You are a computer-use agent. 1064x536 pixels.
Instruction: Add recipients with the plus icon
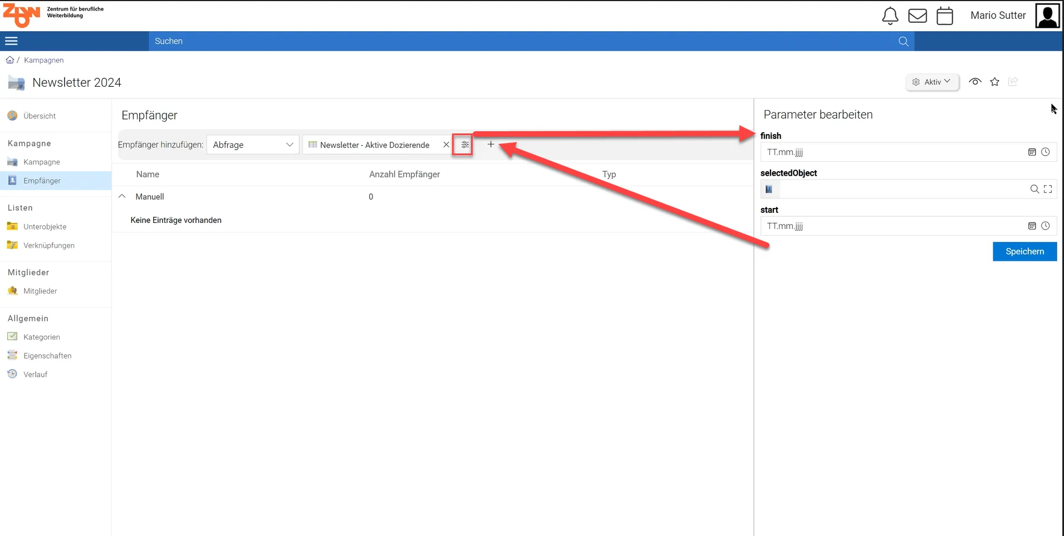click(x=491, y=144)
